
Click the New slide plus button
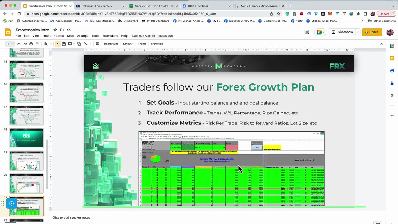coord(8,44)
